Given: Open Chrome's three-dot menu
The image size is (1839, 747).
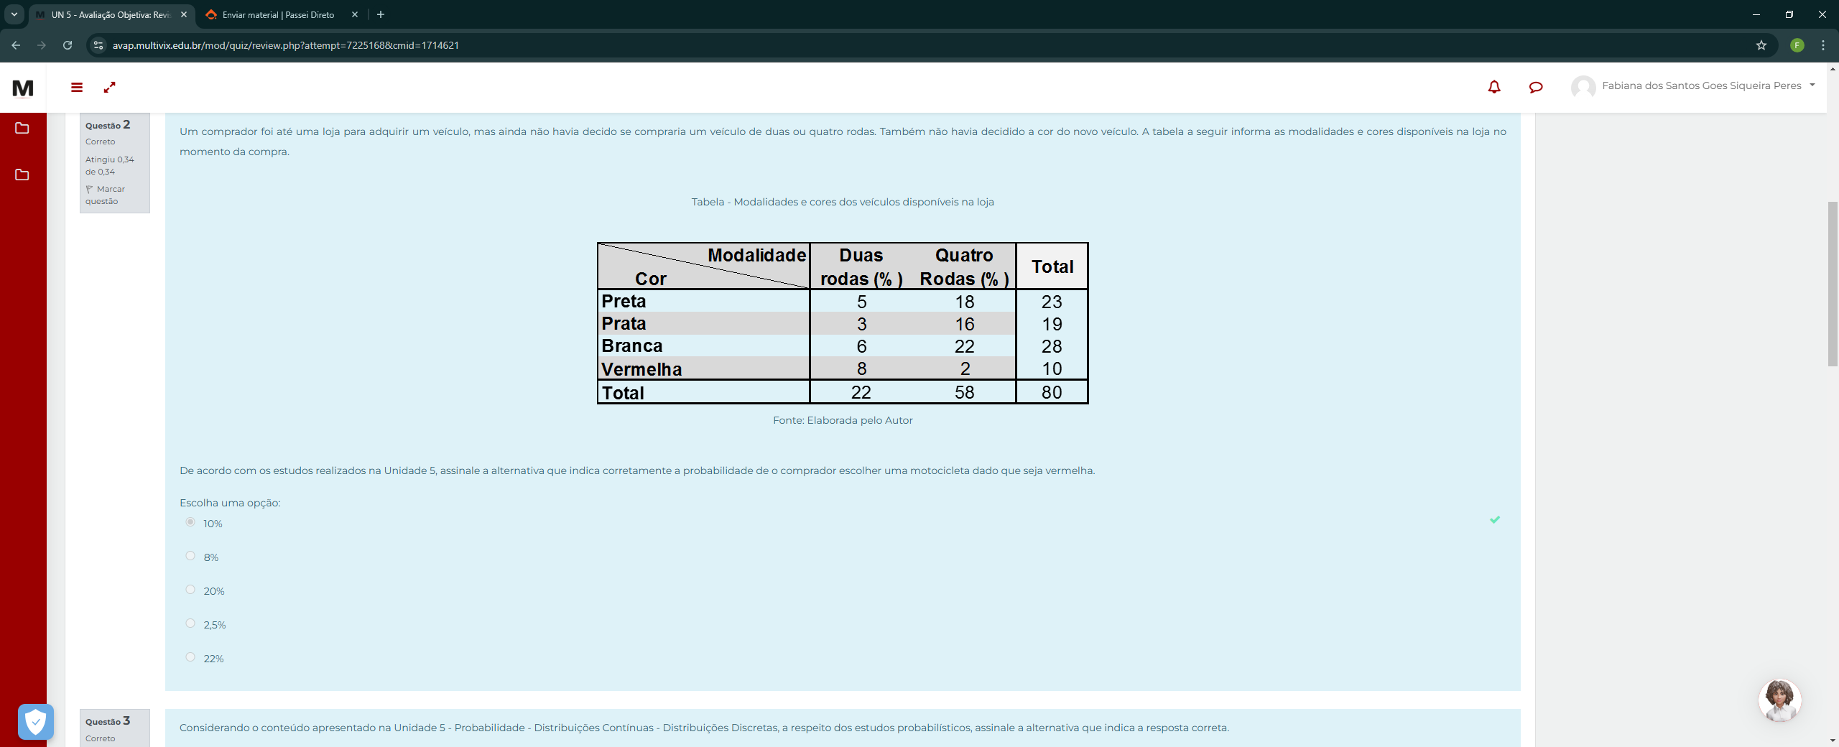Looking at the screenshot, I should click(1822, 45).
